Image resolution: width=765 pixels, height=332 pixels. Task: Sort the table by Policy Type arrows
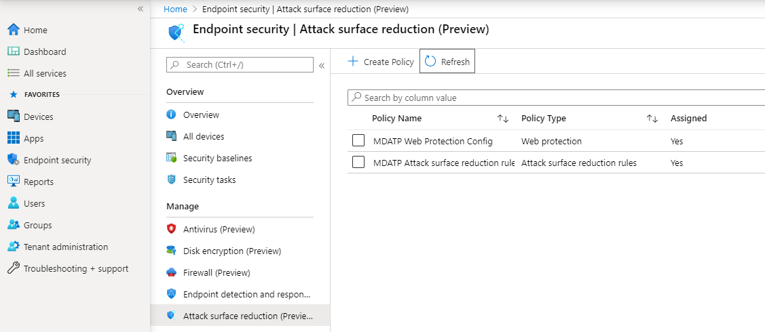click(652, 119)
